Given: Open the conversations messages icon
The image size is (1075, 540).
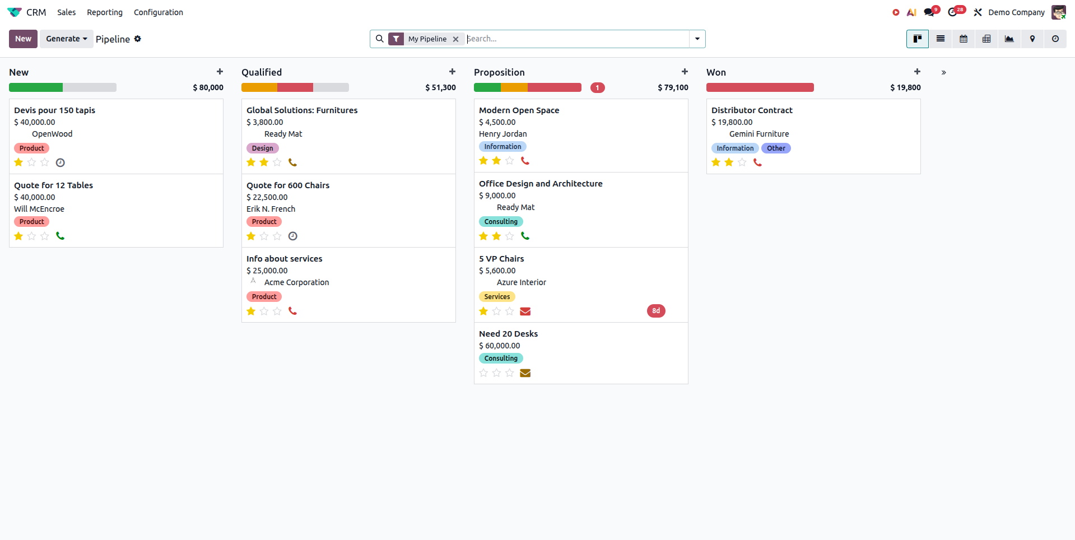Looking at the screenshot, I should tap(930, 12).
